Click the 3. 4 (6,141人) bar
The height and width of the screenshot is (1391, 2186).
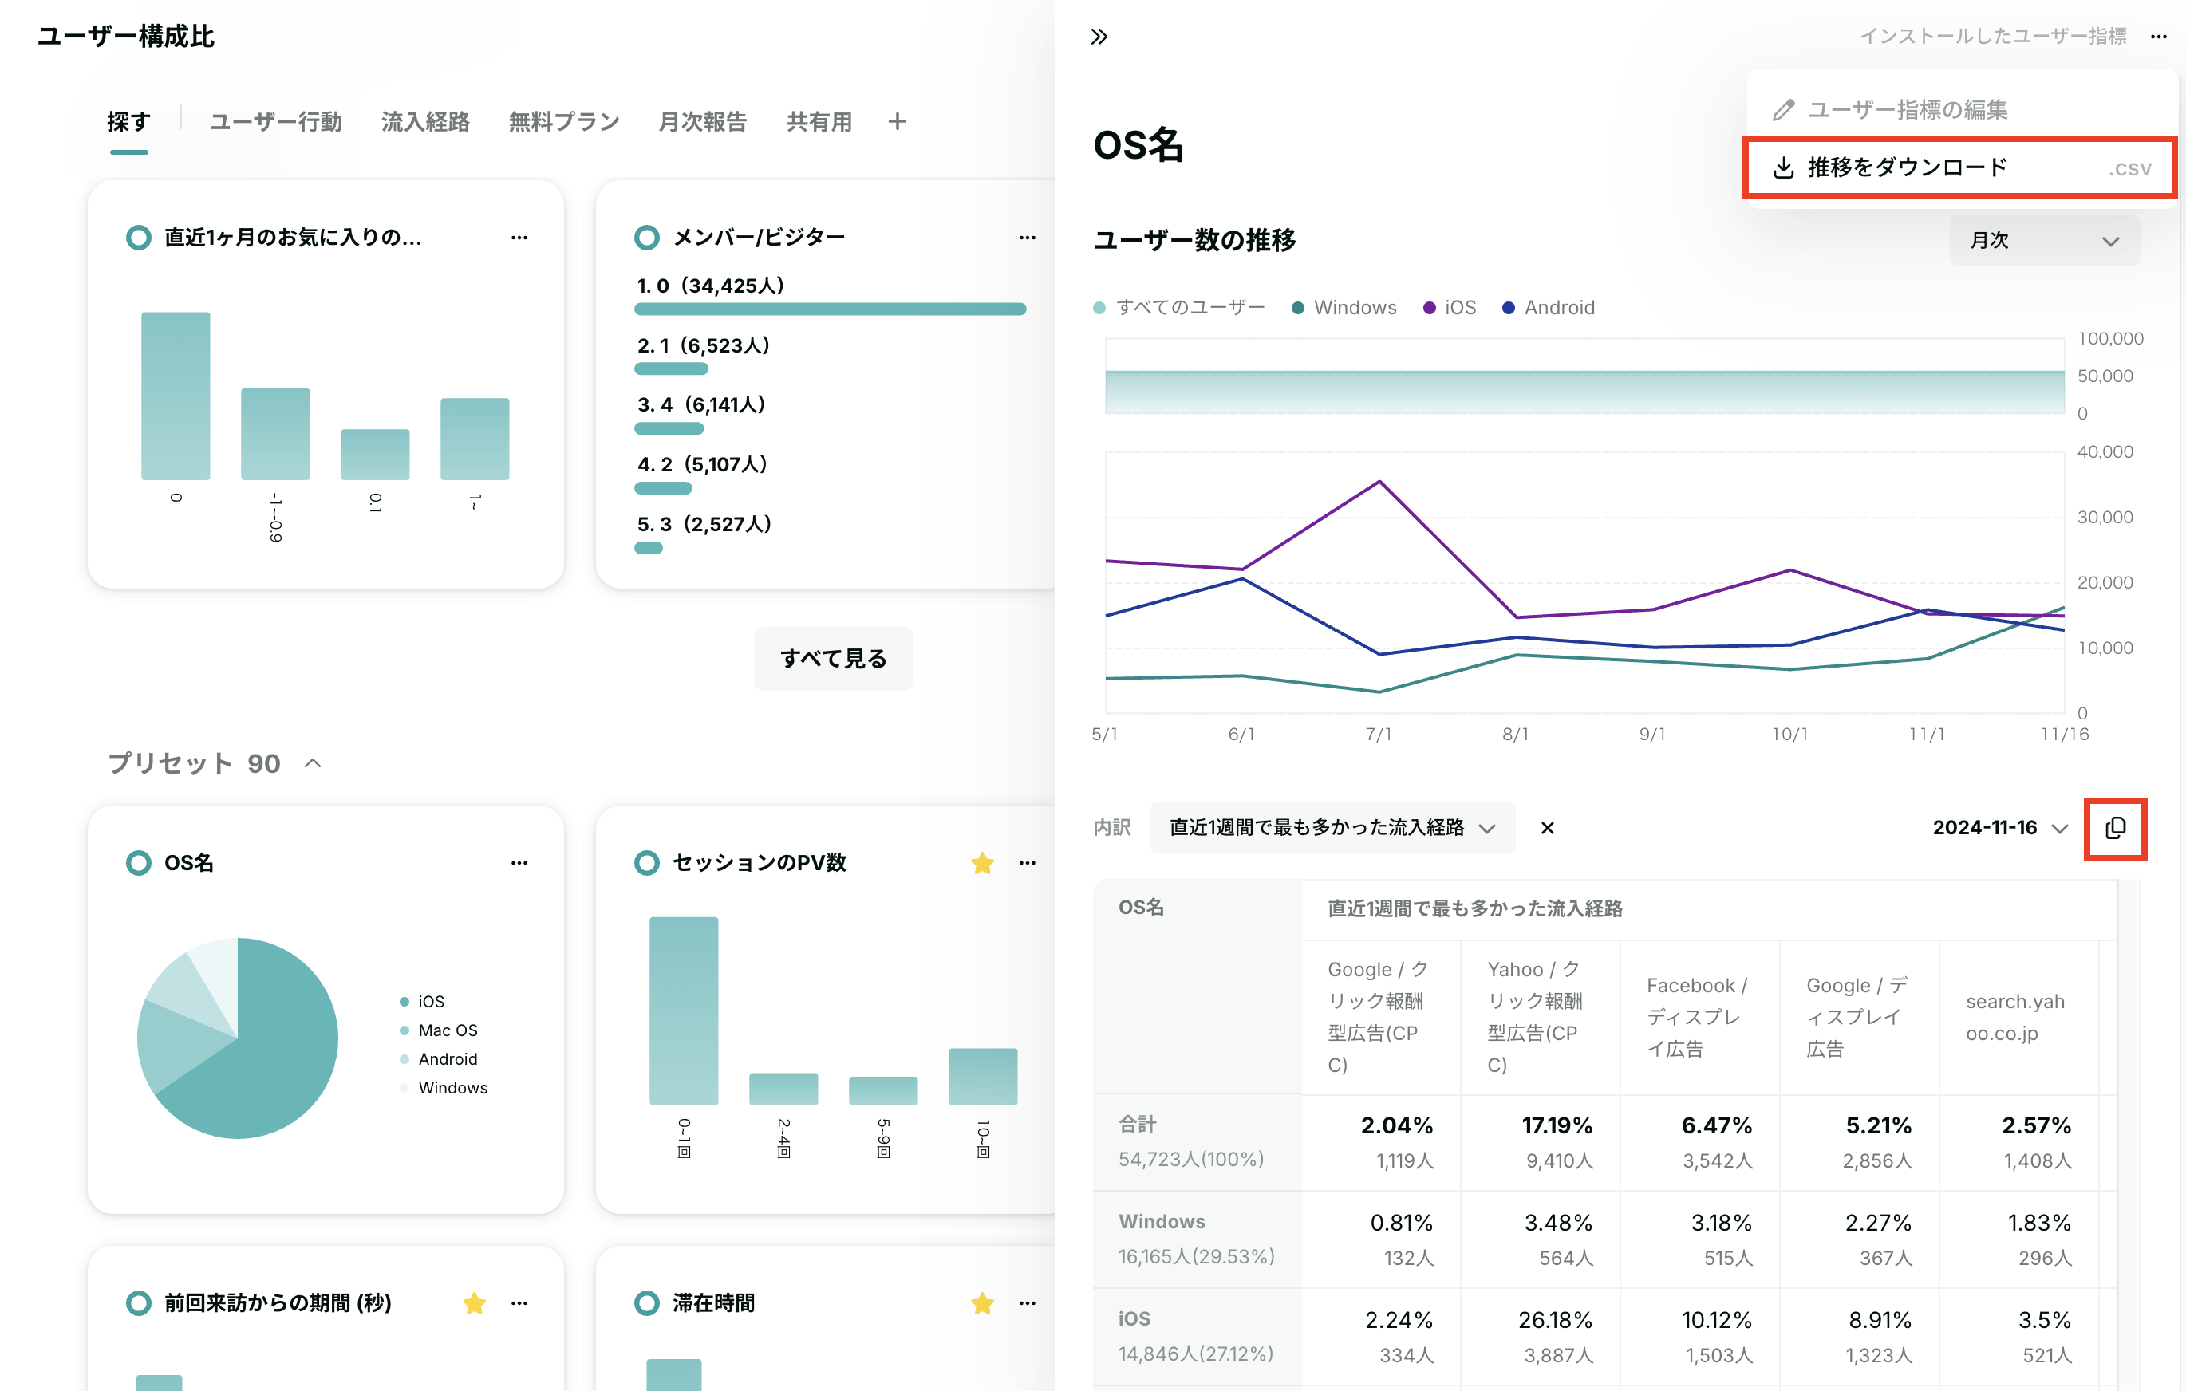[x=669, y=428]
